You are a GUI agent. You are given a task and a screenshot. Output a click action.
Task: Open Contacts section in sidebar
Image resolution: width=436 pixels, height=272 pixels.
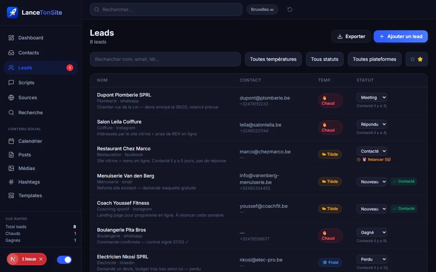click(x=41, y=53)
